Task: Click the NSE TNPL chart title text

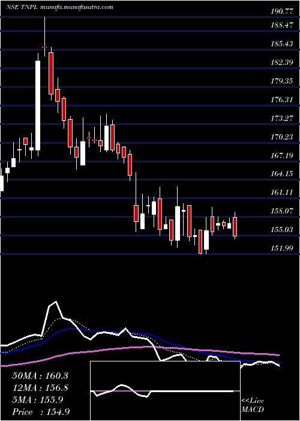Action: [22, 7]
